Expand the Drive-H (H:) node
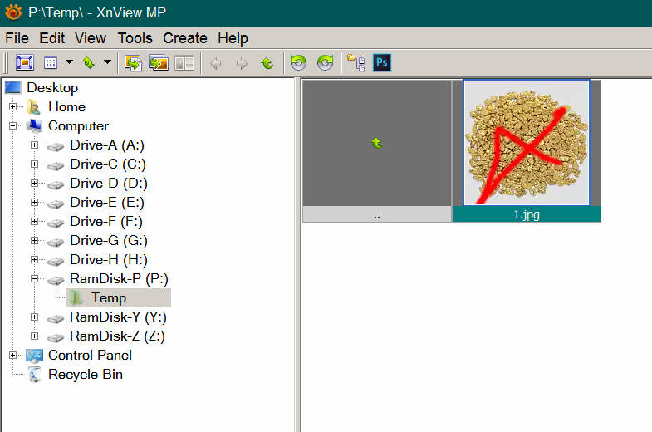Viewport: 652px width, 432px height. coord(35,260)
